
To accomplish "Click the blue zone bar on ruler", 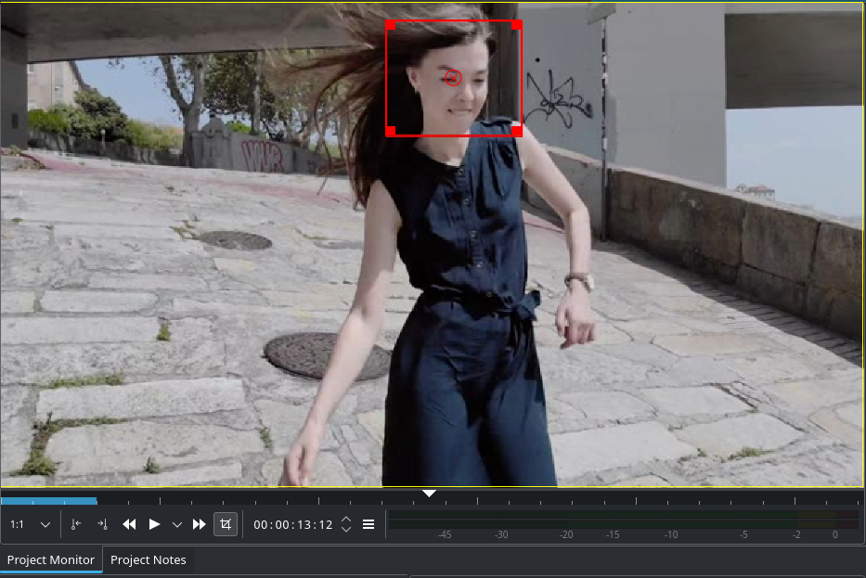I will (48, 501).
